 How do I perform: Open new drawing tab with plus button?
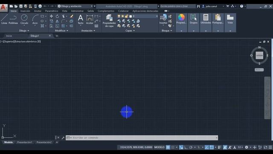57,36
